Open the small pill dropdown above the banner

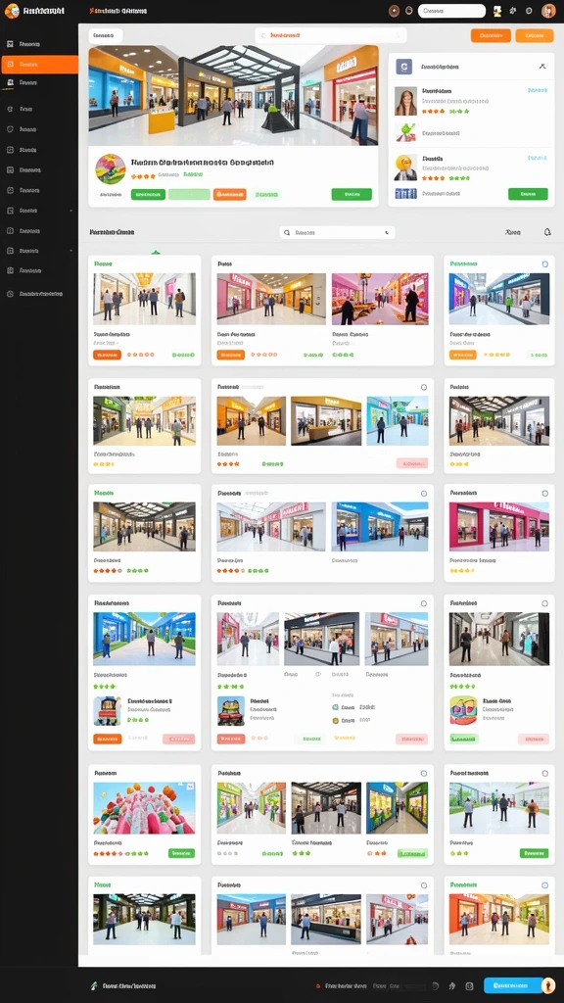tap(106, 36)
